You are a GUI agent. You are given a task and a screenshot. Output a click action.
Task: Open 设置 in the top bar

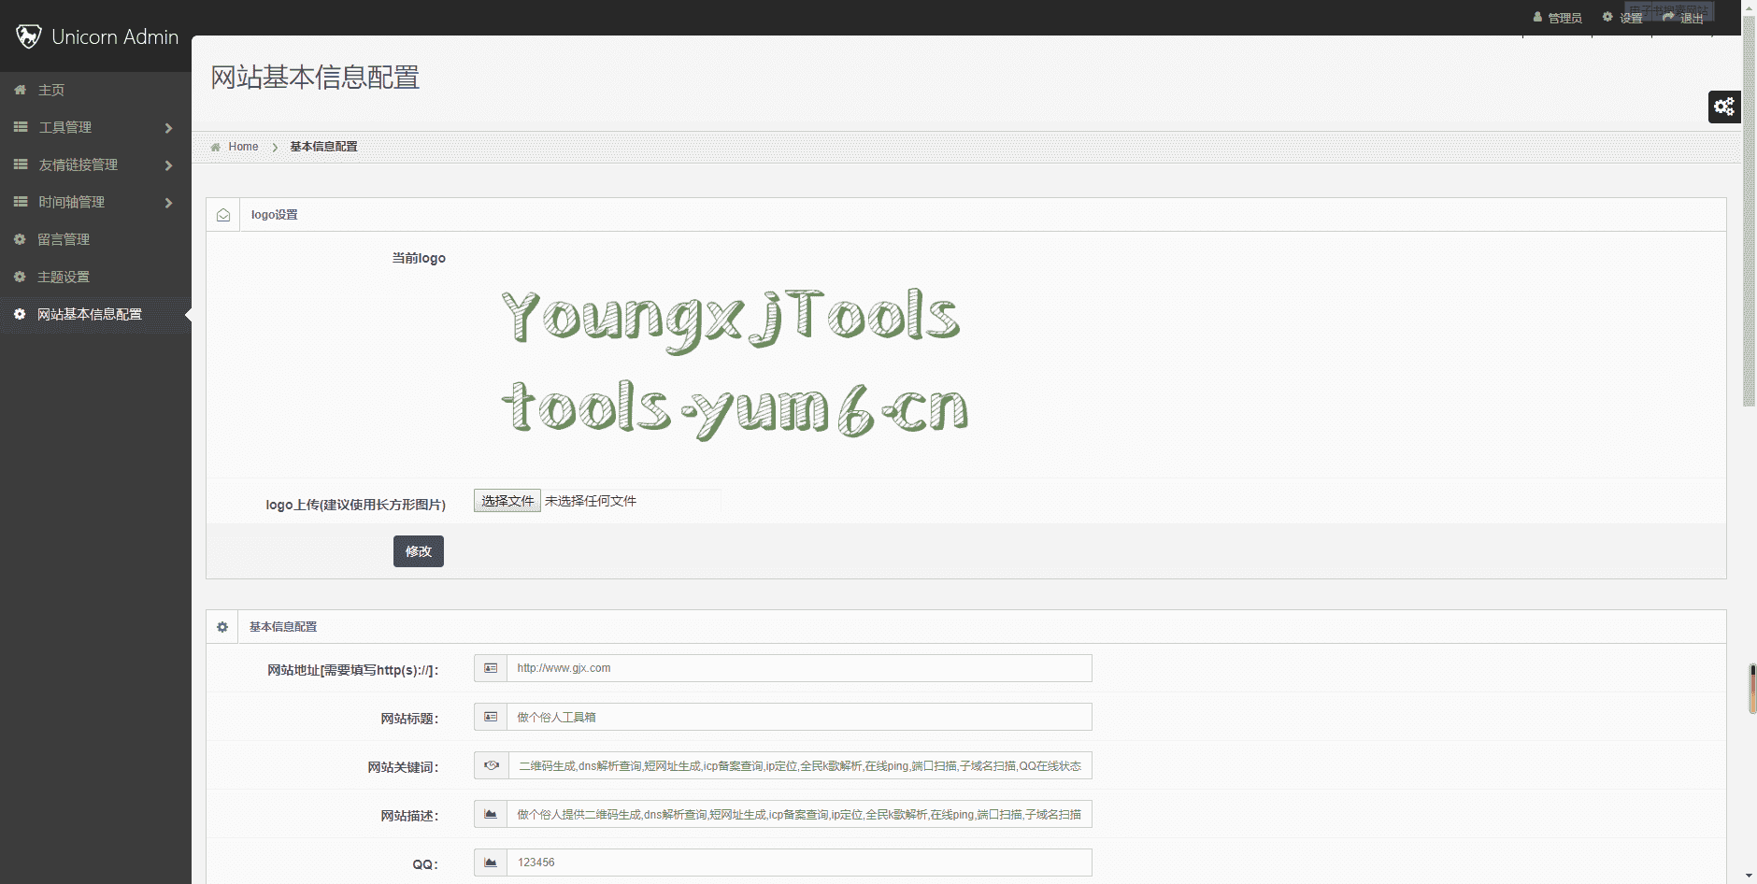pyautogui.click(x=1622, y=18)
